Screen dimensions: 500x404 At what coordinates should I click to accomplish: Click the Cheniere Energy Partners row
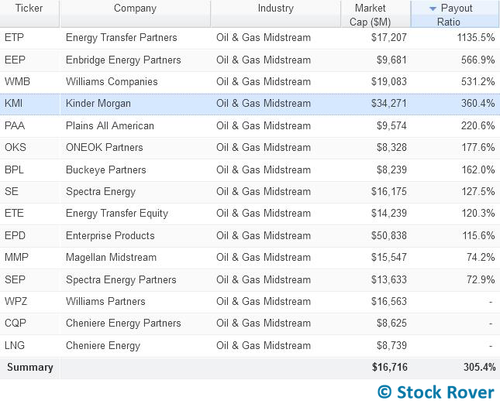[250, 324]
